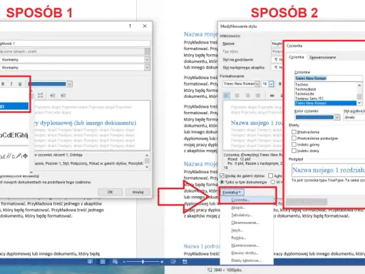Screen dimensions: 365x274
Task: Switch to Web Layout view in status bar
Action: point(115,262)
